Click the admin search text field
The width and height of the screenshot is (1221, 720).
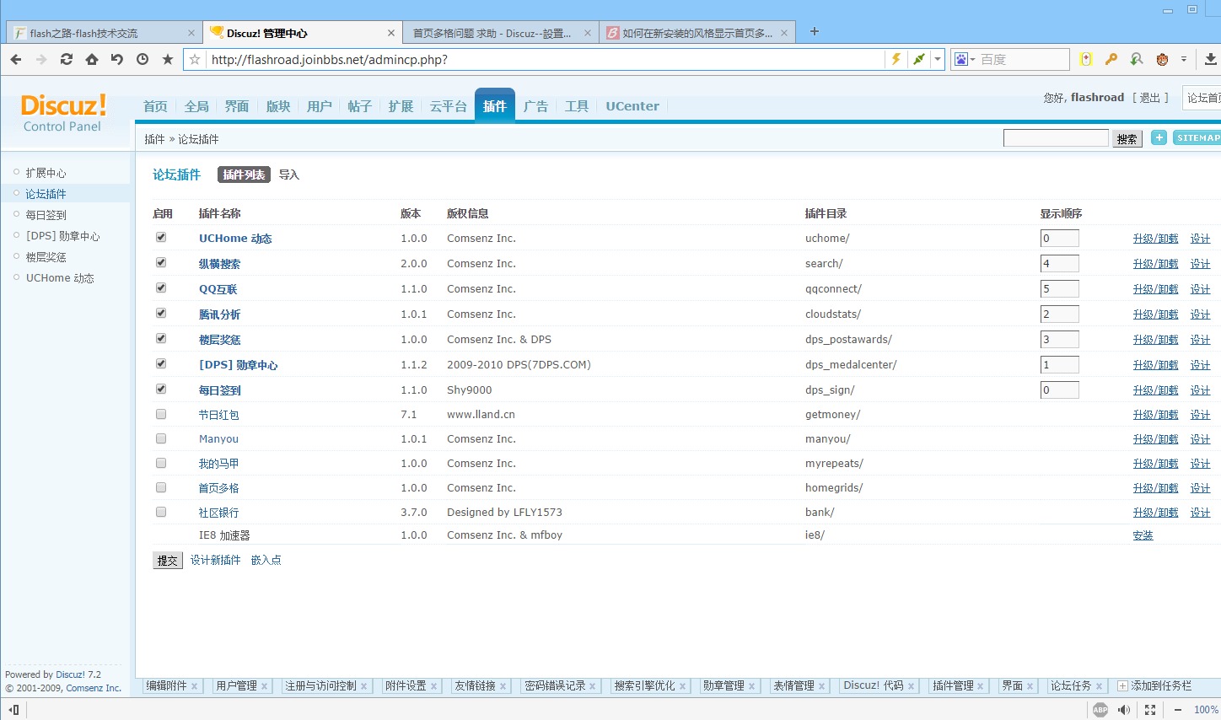click(x=1056, y=137)
